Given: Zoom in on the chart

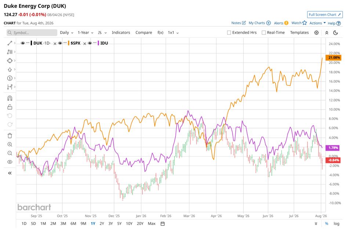Looking at the screenshot, I should (10, 144).
